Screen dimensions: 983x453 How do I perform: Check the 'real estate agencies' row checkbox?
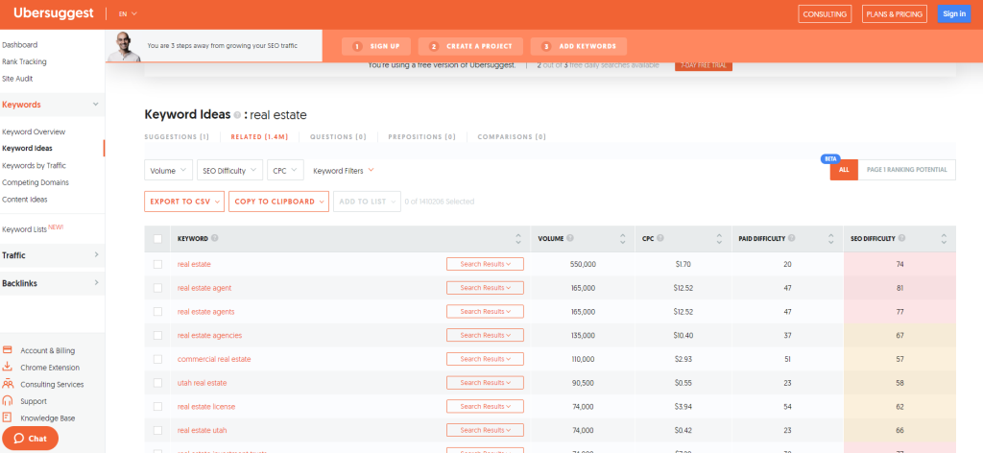(158, 335)
